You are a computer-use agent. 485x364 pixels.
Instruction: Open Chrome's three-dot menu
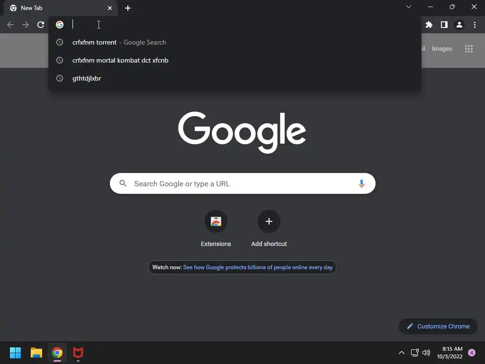point(475,25)
